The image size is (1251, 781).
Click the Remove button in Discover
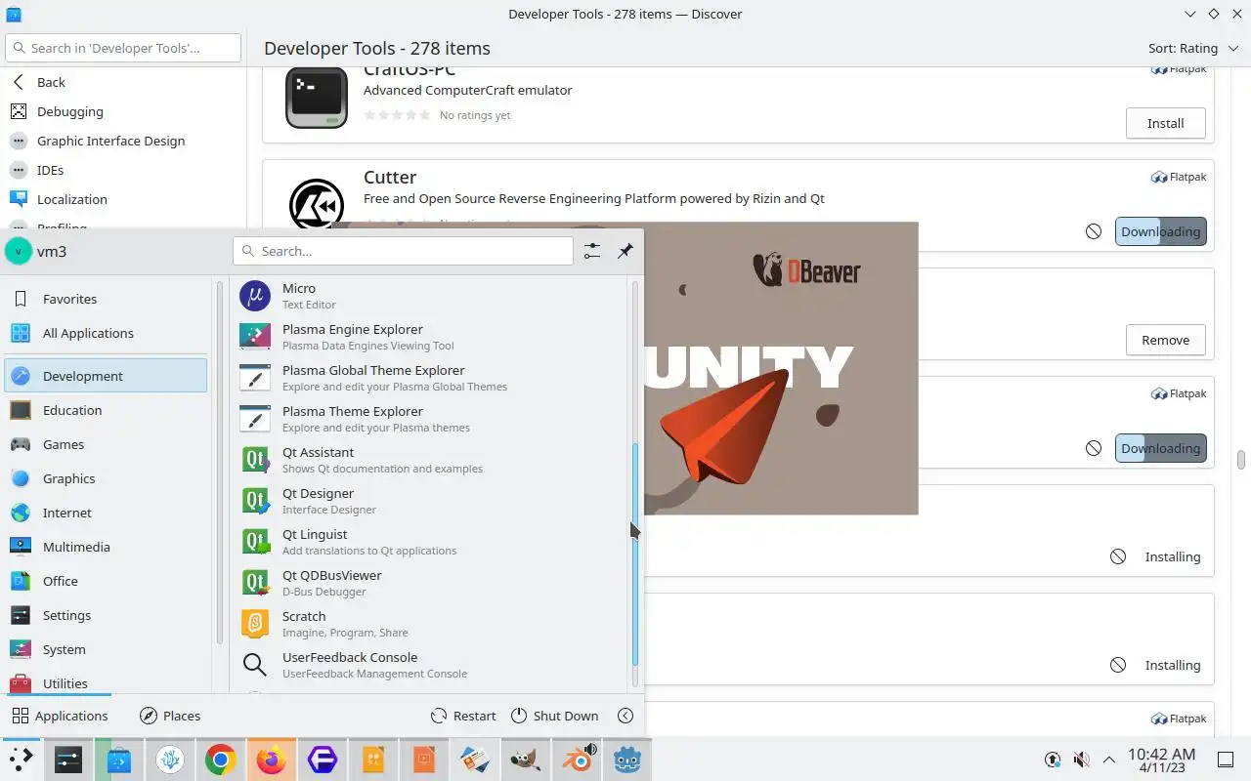coord(1165,340)
